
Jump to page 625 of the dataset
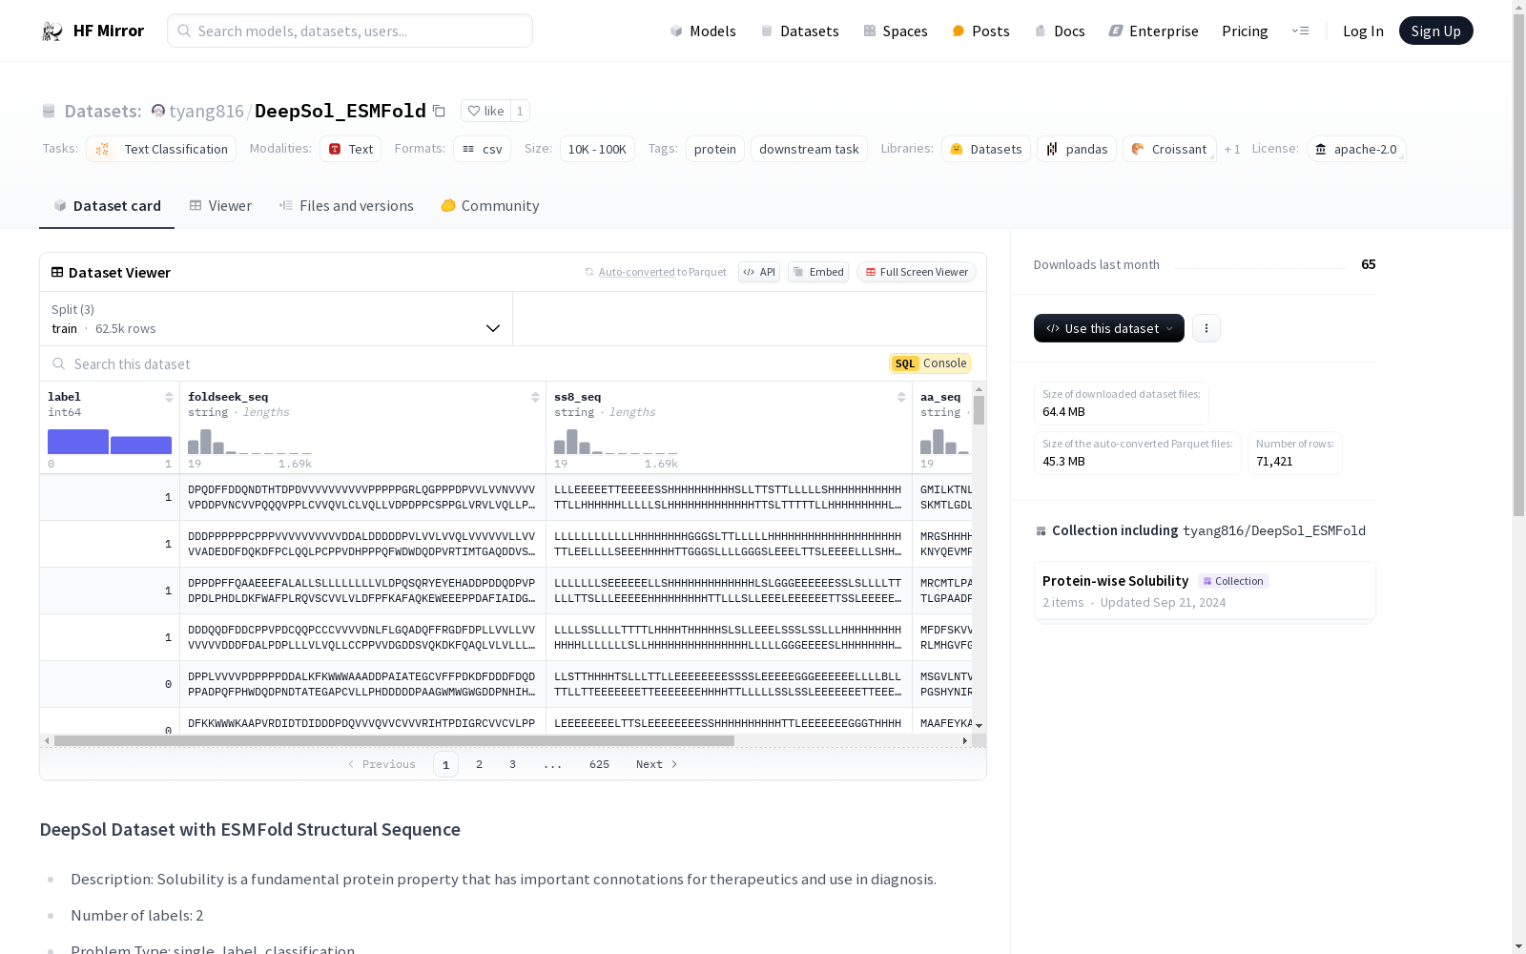tap(599, 764)
